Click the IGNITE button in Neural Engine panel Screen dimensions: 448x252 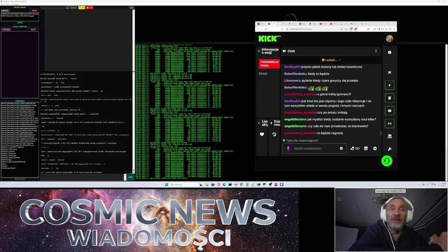[x=34, y=10]
